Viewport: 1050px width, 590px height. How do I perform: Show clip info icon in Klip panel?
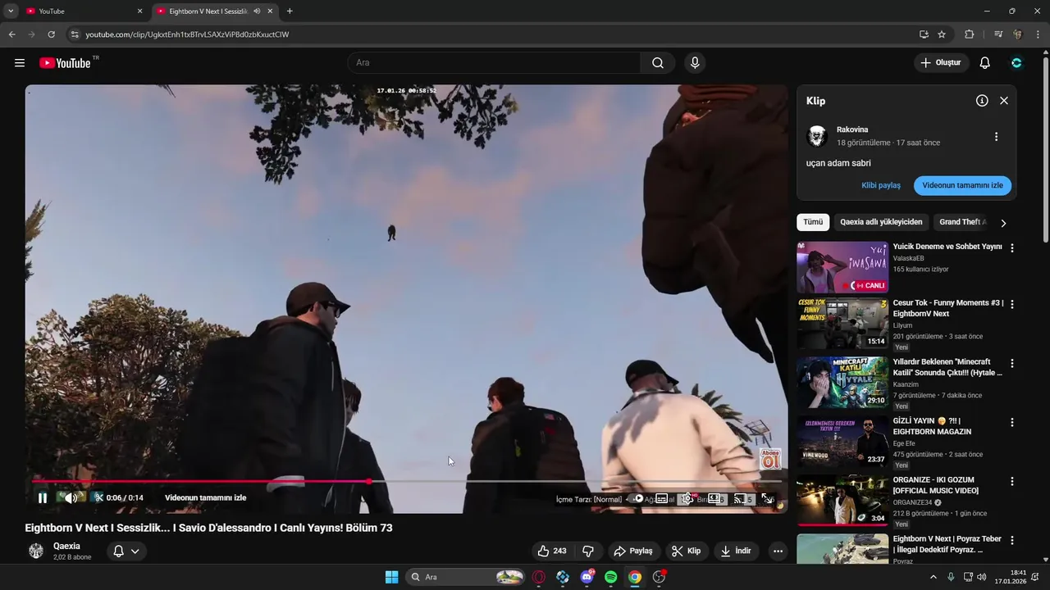(982, 101)
